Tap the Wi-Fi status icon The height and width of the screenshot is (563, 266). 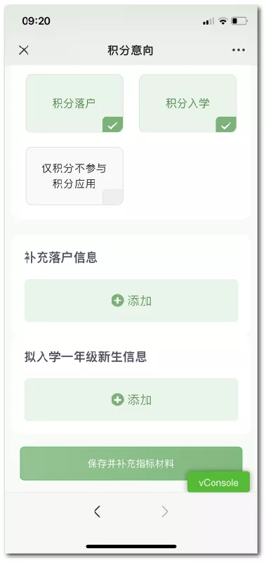[222, 21]
